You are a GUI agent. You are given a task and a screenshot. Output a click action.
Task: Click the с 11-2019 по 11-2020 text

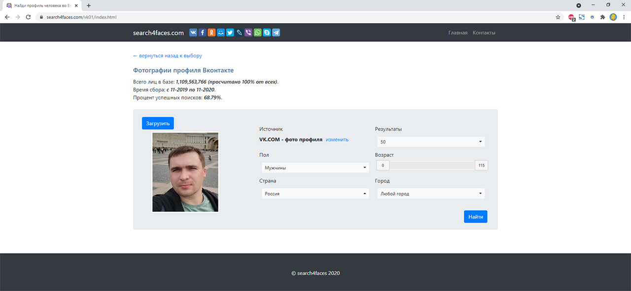[x=190, y=89]
